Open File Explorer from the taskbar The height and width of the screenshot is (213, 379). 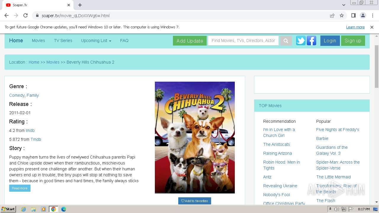[x=33, y=209]
